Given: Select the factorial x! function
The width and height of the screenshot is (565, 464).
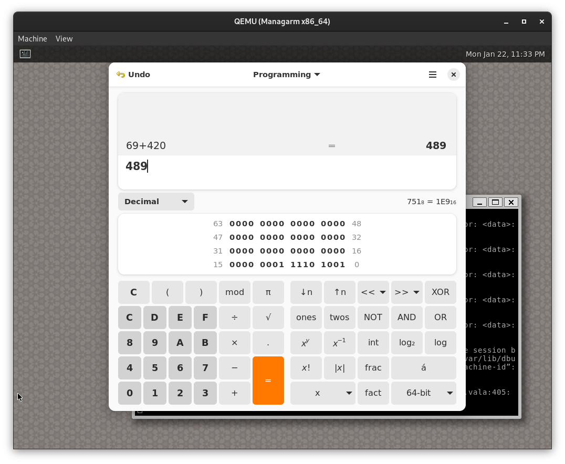Looking at the screenshot, I should (x=306, y=367).
